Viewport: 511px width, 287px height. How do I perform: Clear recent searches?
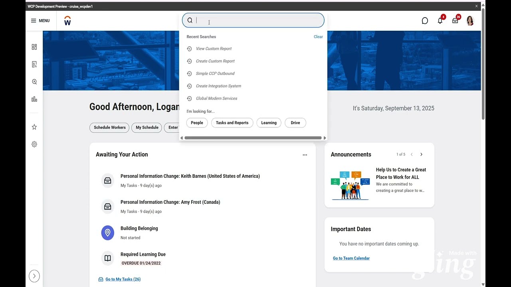pyautogui.click(x=318, y=37)
